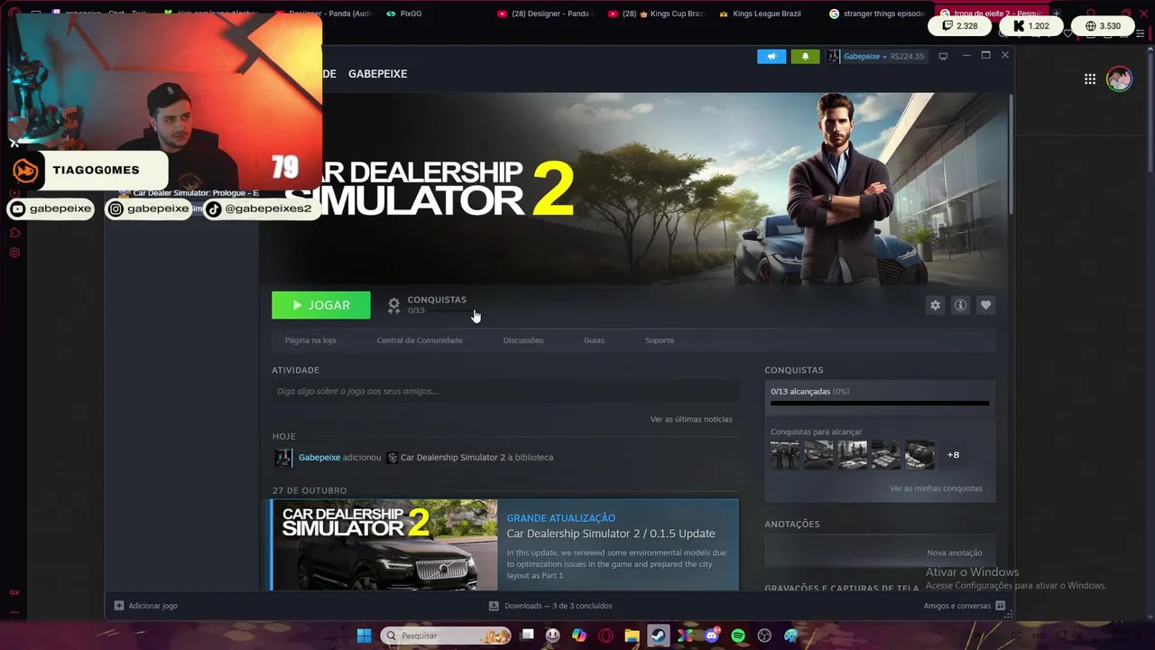Screen dimensions: 1155x650
Task: Click the Steam library vertical scrollbar
Action: coord(1010,153)
